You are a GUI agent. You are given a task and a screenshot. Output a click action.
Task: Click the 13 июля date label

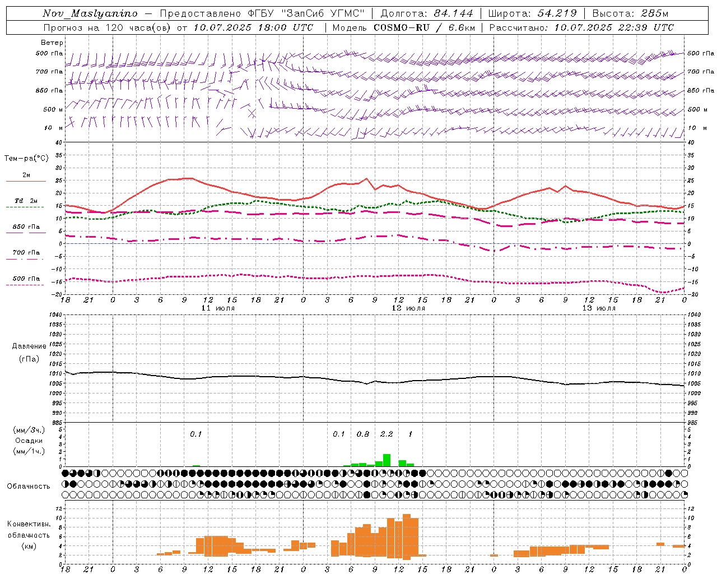(599, 308)
